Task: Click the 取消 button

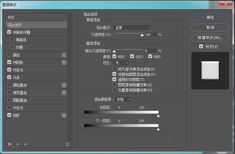Action: 210,28
